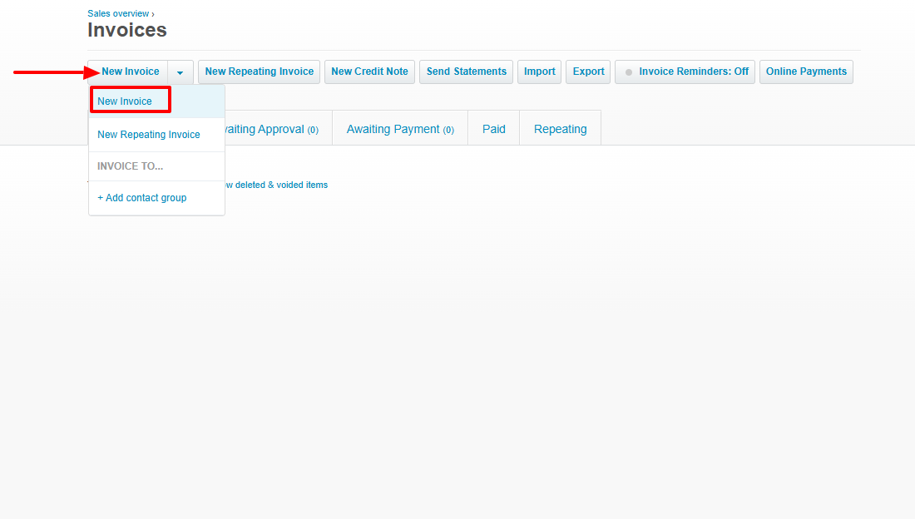Image resolution: width=915 pixels, height=519 pixels.
Task: Switch to the Awaiting Payment tab
Action: coord(399,128)
